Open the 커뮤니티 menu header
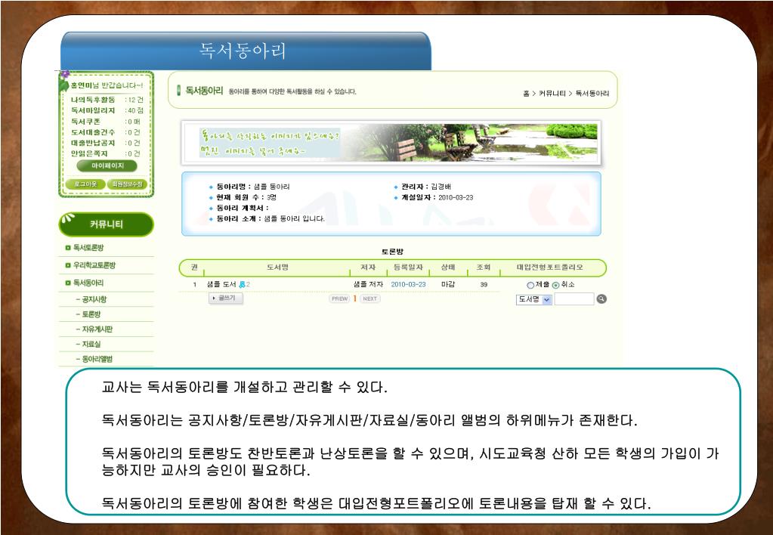Image resolution: width=773 pixels, height=535 pixels. (x=106, y=224)
